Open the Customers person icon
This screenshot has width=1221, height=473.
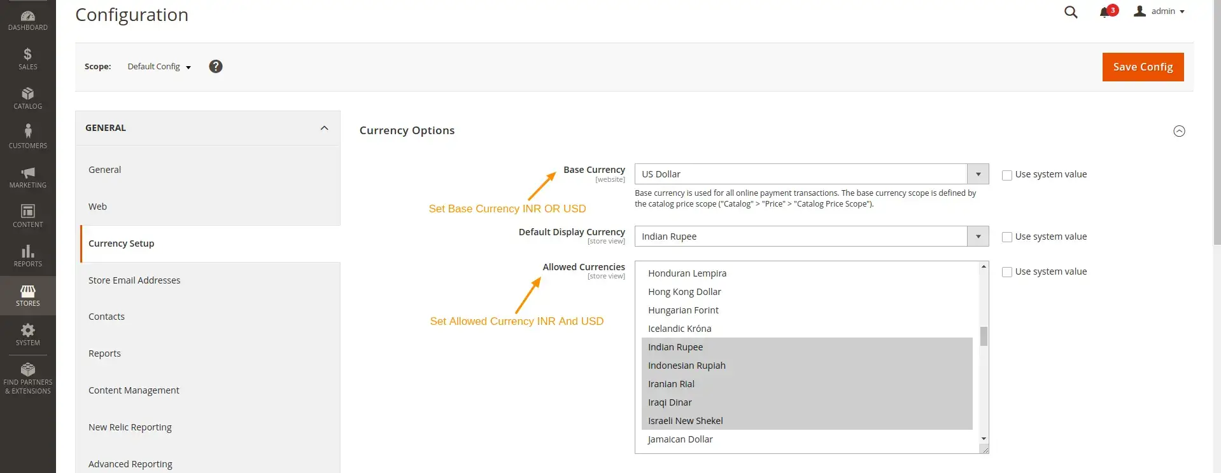pos(27,131)
